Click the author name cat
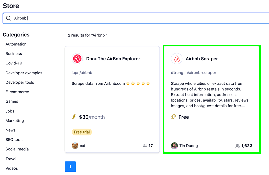Screen dimensions: 269x175 click(82, 146)
